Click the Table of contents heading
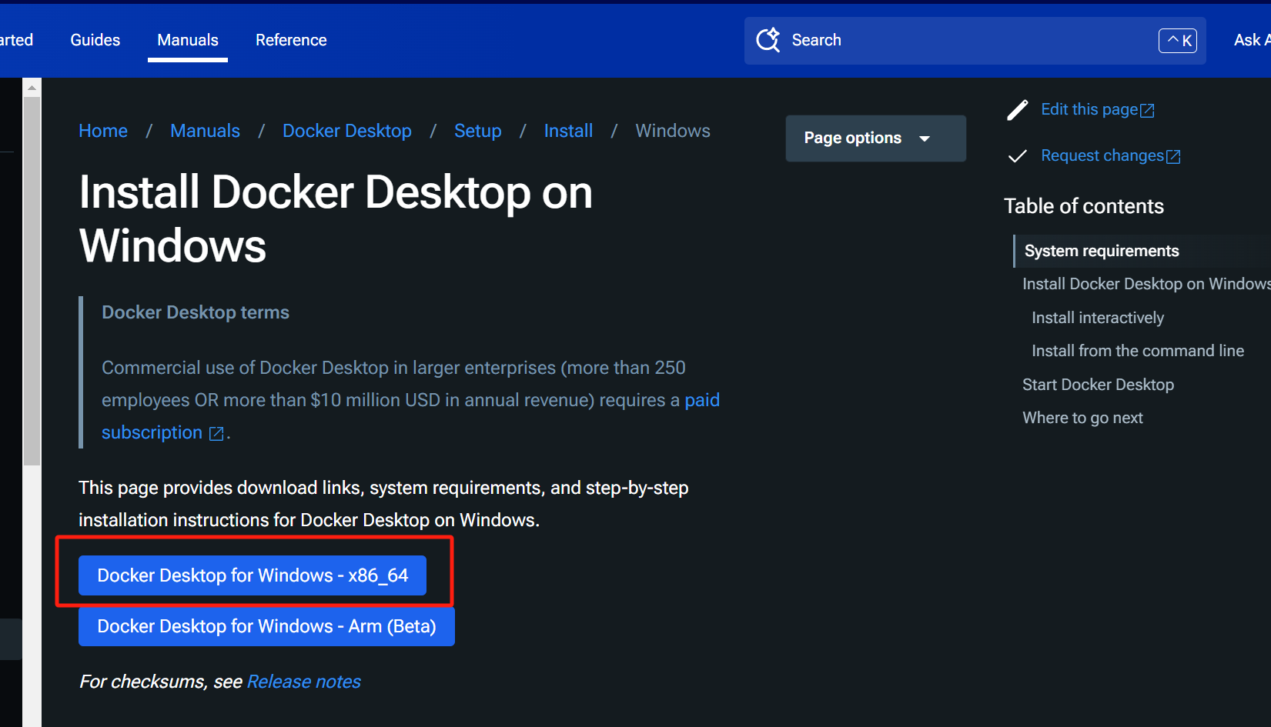 (1084, 206)
